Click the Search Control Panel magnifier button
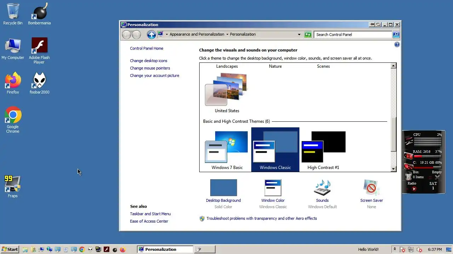Viewport: 453px width, 254px height. (x=396, y=34)
